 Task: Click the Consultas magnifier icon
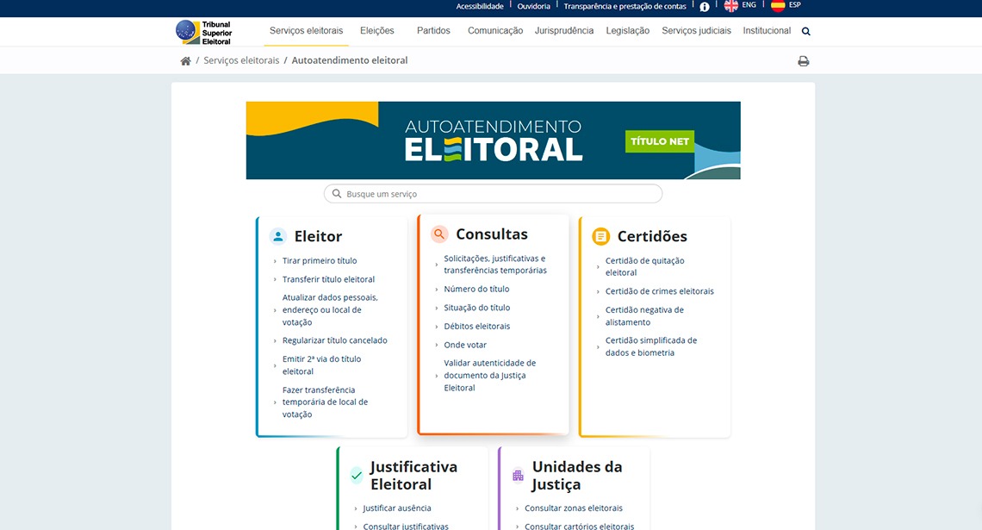click(x=439, y=234)
